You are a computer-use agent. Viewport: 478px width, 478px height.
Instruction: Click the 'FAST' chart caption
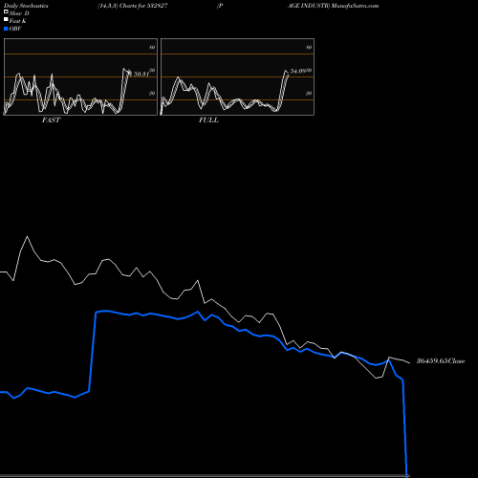pyautogui.click(x=52, y=120)
